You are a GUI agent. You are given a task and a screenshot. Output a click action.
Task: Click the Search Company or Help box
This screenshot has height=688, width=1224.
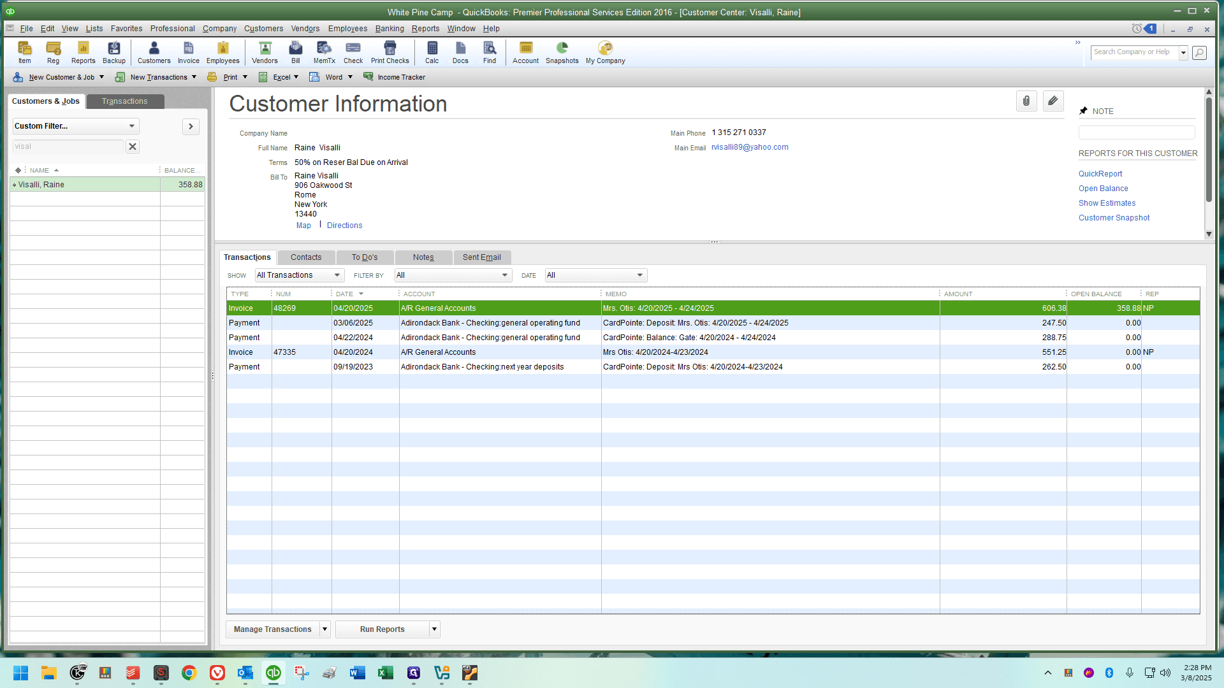click(1135, 52)
